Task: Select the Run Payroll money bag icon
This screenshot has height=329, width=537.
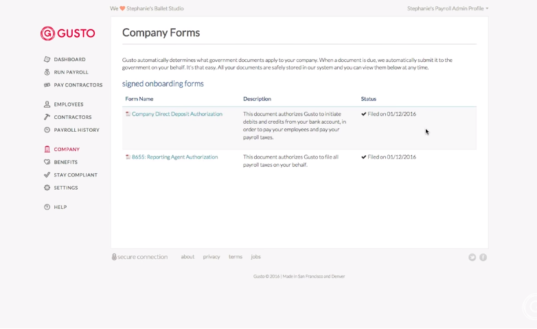Action: (47, 72)
